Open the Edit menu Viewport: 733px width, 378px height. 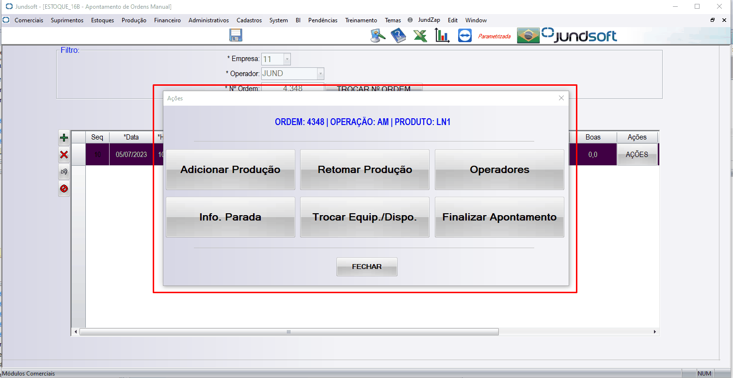point(453,20)
